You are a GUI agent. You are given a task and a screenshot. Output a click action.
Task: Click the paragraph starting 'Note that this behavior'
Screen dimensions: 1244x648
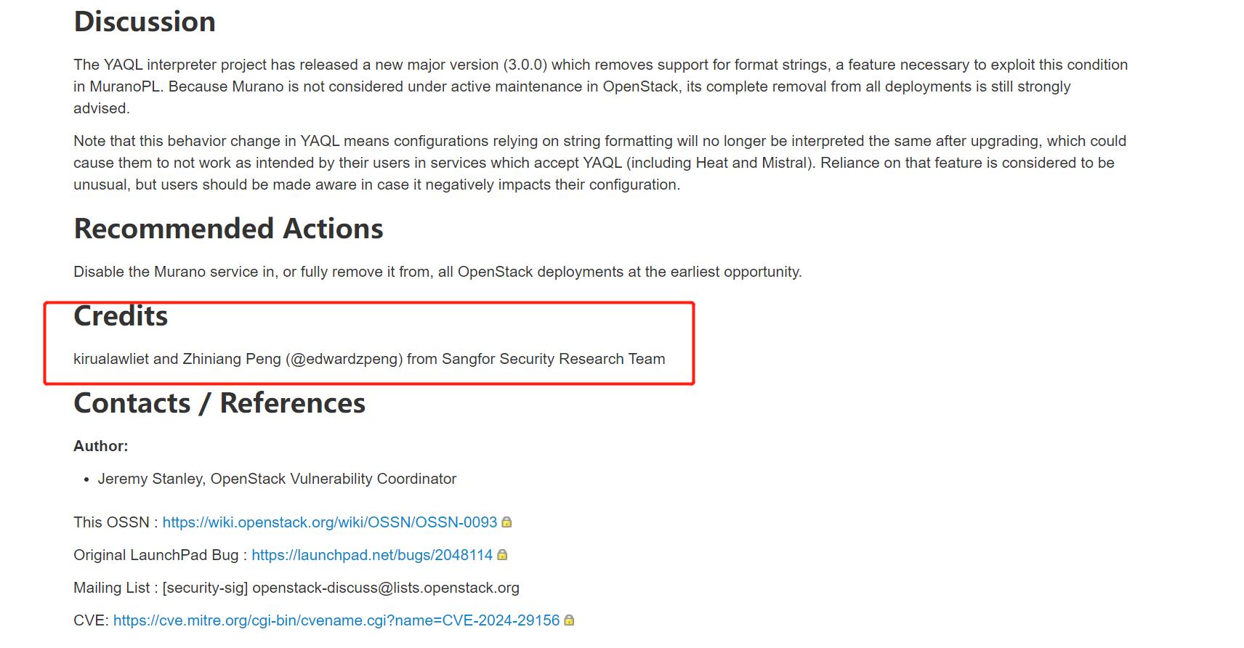(x=600, y=163)
